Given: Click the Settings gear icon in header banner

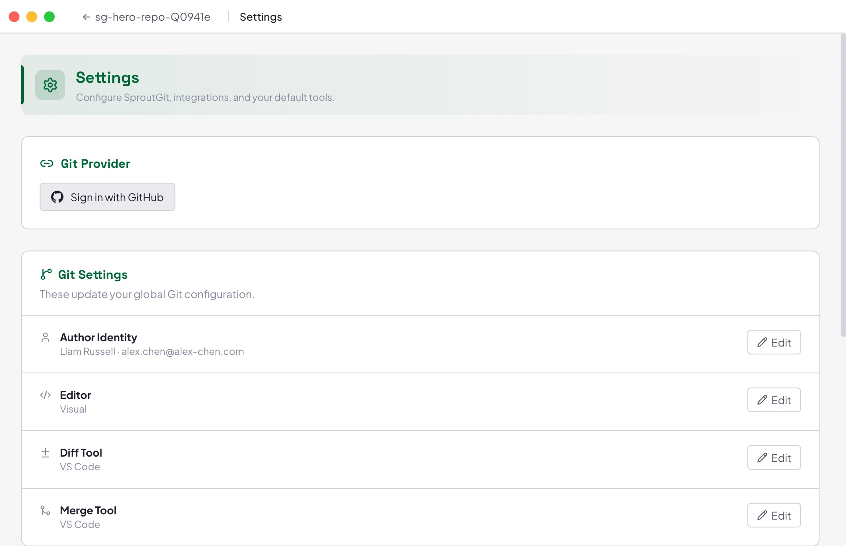Looking at the screenshot, I should (50, 85).
